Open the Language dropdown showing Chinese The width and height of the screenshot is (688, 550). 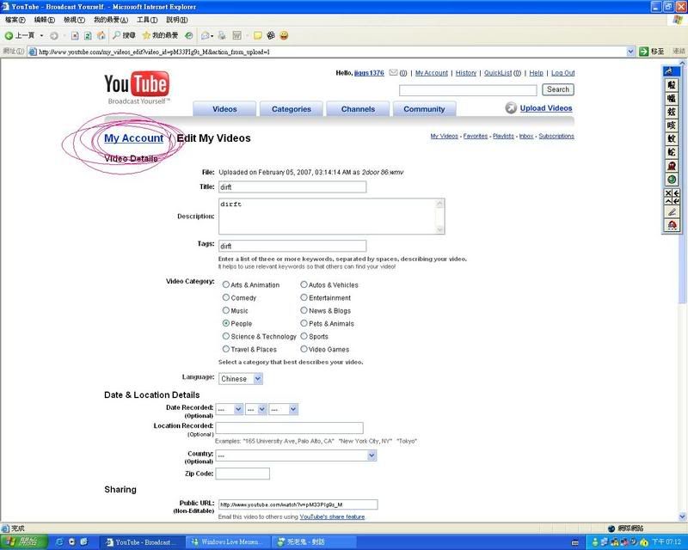pos(241,378)
